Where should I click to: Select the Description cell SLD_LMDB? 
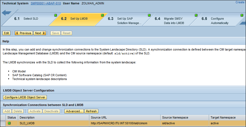[x=27, y=123]
